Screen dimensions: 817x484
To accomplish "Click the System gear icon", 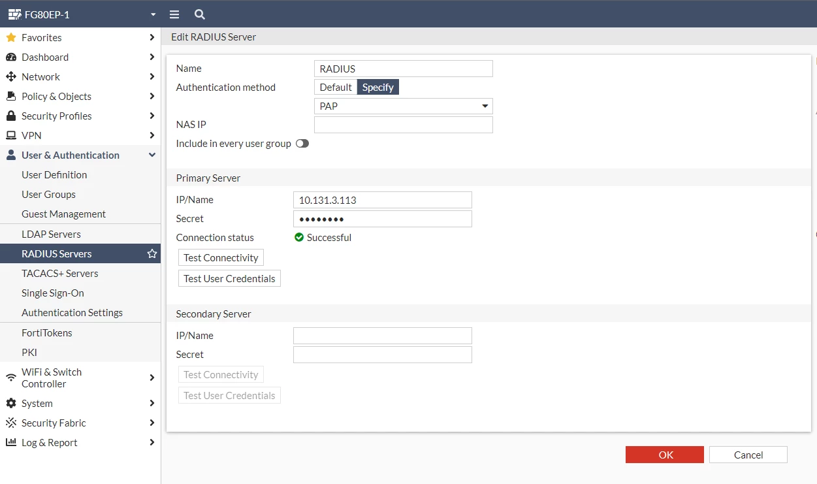I will click(11, 404).
